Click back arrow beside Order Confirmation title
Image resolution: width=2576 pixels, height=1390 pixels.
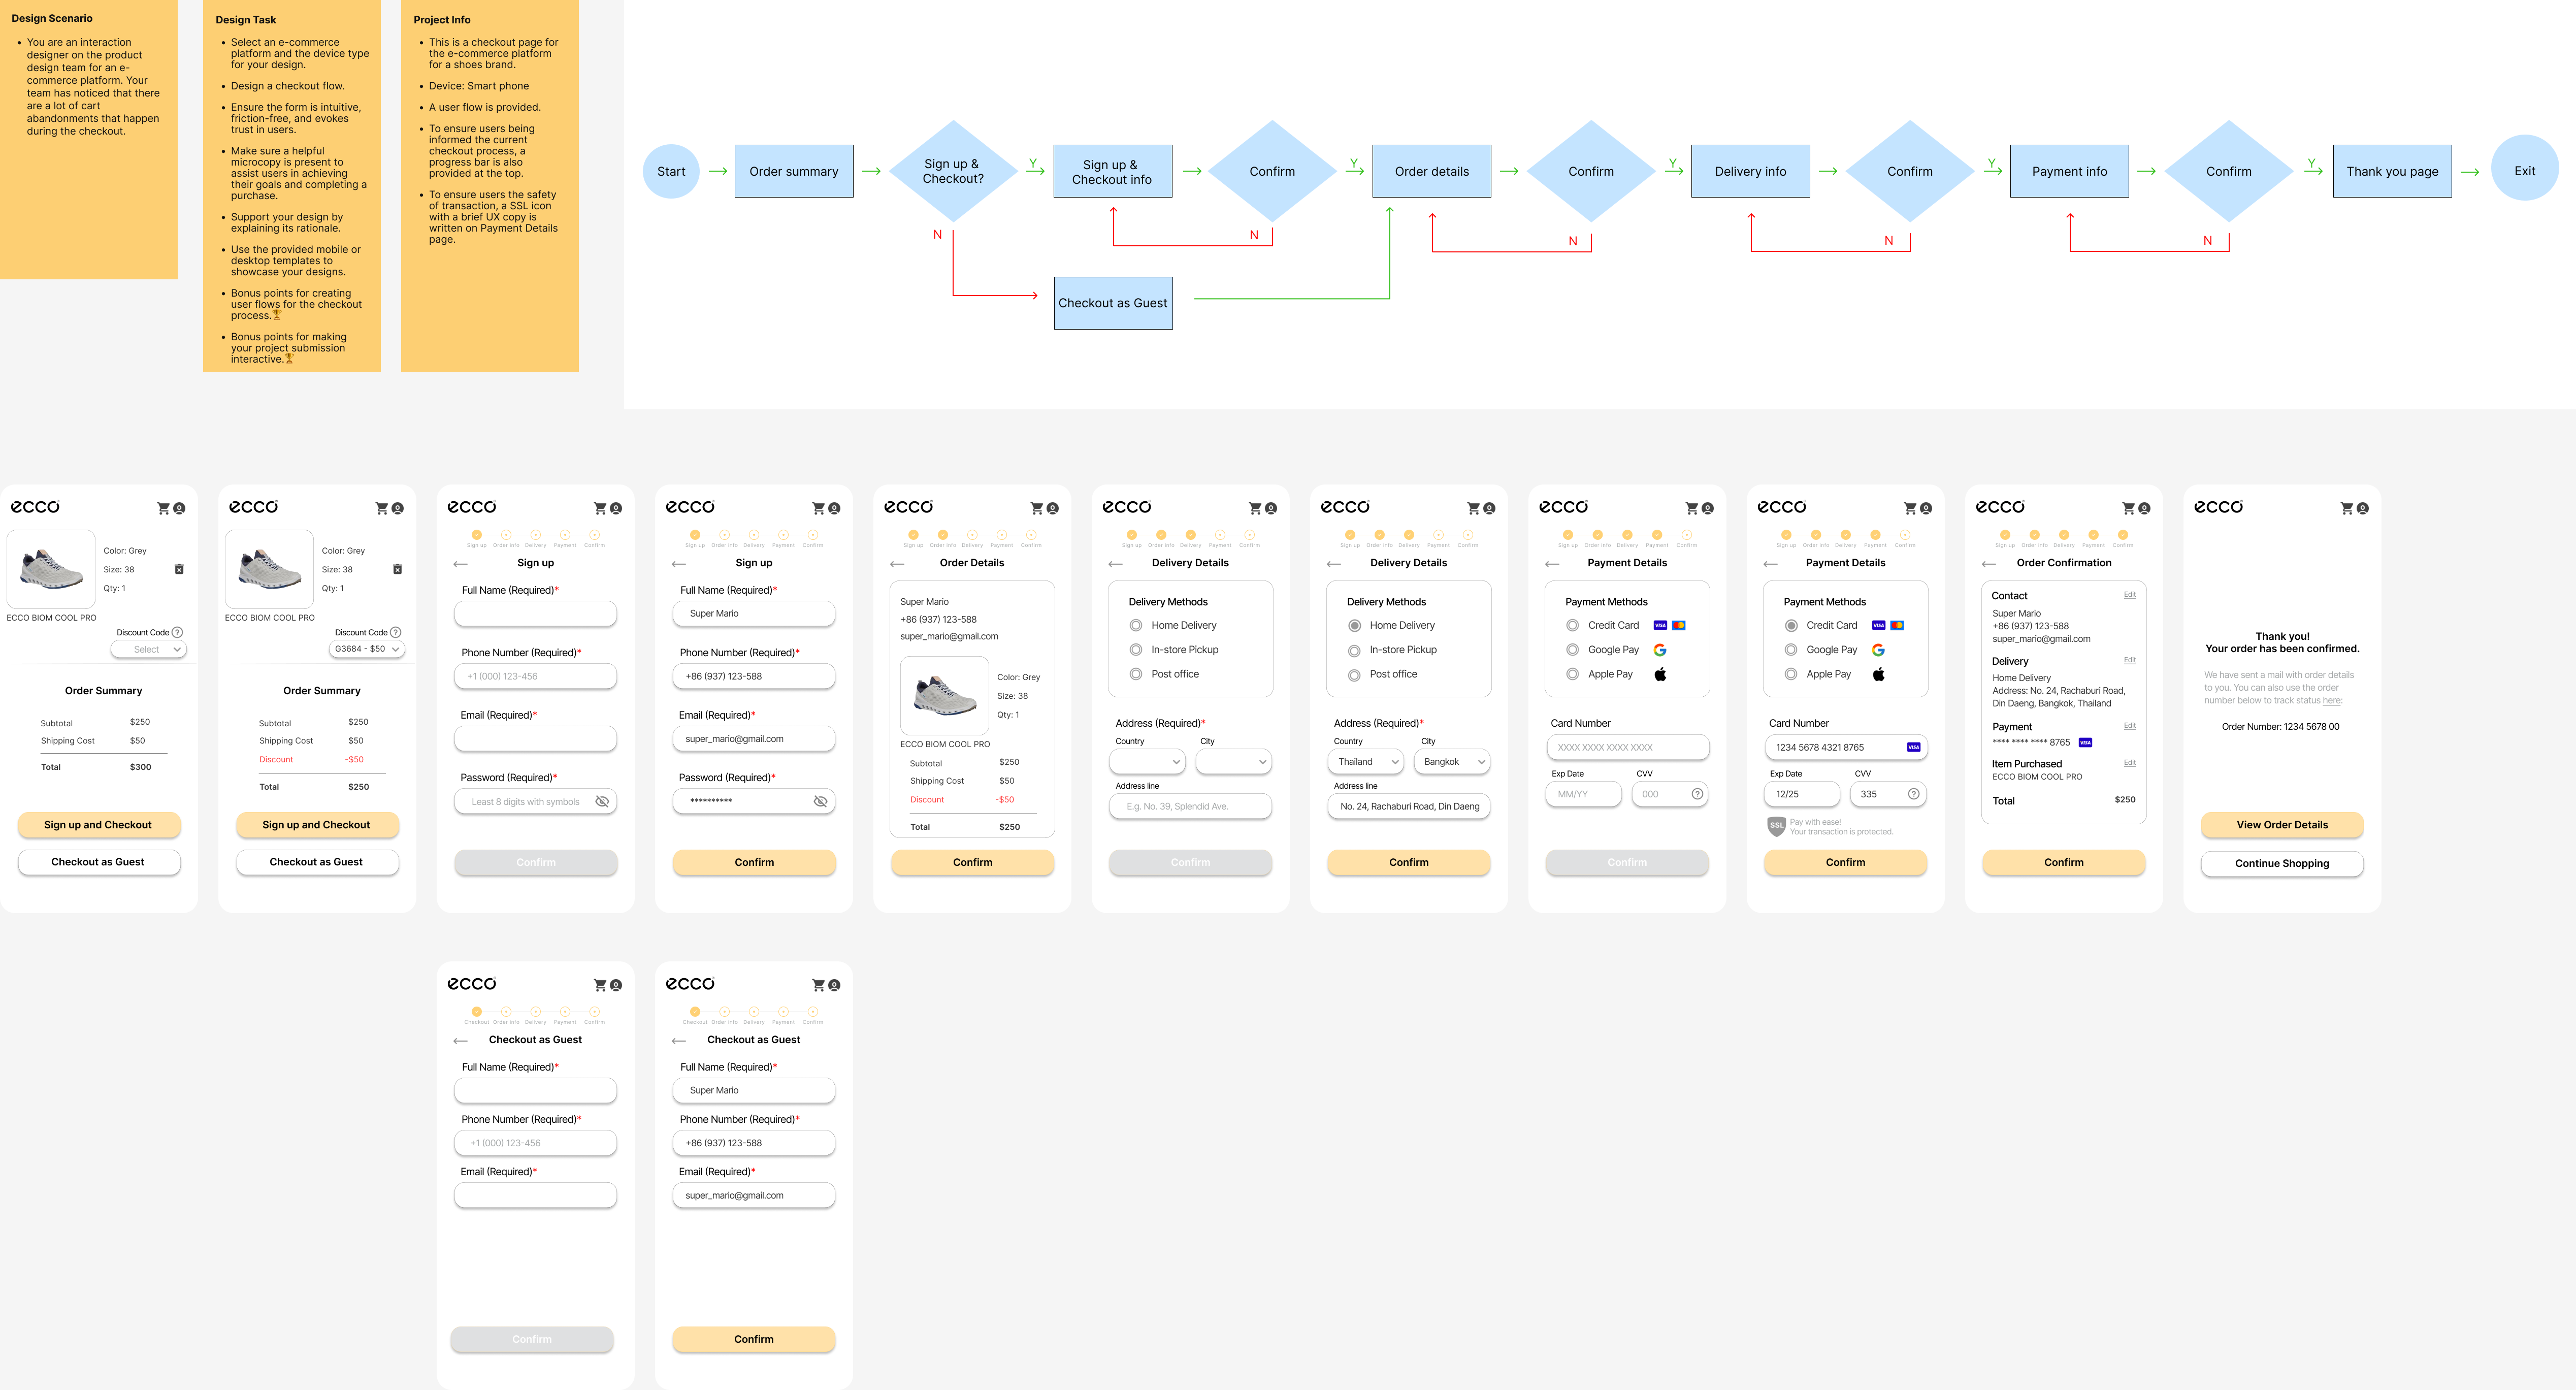[x=1988, y=564]
